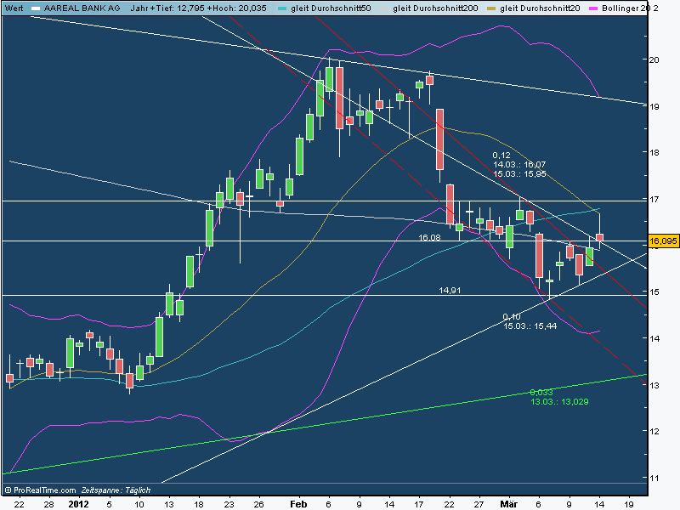Click the magenta Bollinger legend swatch
Screen dimensions: 680x510
coord(592,8)
